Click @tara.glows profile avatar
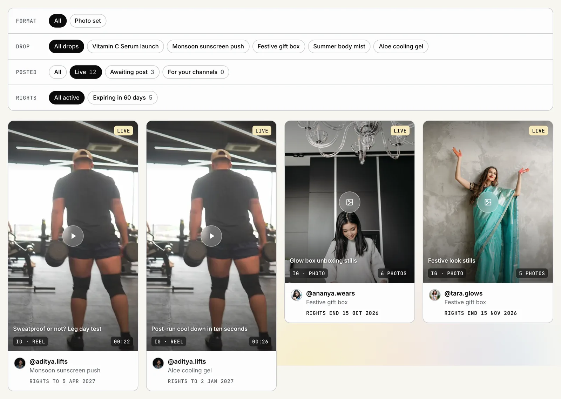Image resolution: width=561 pixels, height=399 pixels. coord(435,295)
